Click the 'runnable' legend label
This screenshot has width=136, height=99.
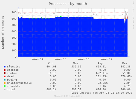[14, 86]
